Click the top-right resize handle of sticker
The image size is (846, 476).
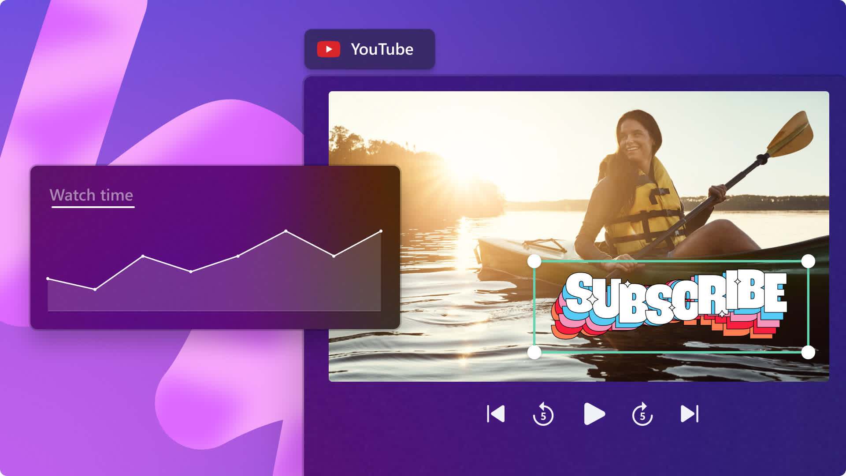coord(808,261)
